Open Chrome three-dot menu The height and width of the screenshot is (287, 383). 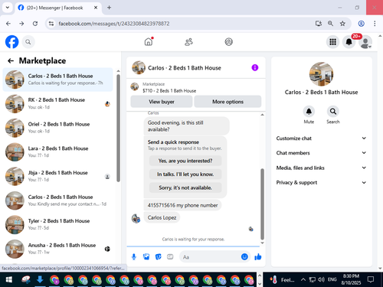click(375, 24)
